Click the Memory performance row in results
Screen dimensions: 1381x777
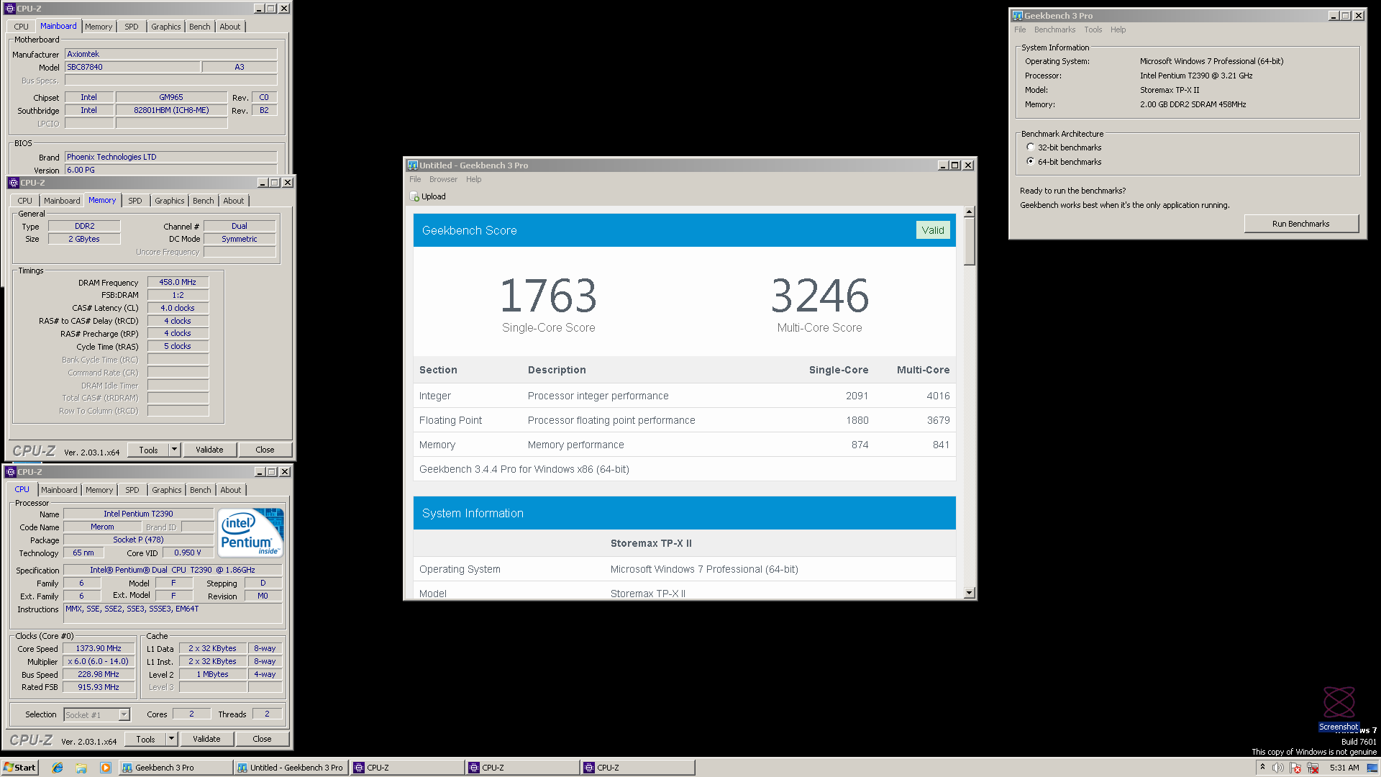(x=684, y=445)
